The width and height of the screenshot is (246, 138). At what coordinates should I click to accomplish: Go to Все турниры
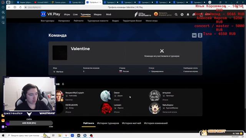click(47, 21)
